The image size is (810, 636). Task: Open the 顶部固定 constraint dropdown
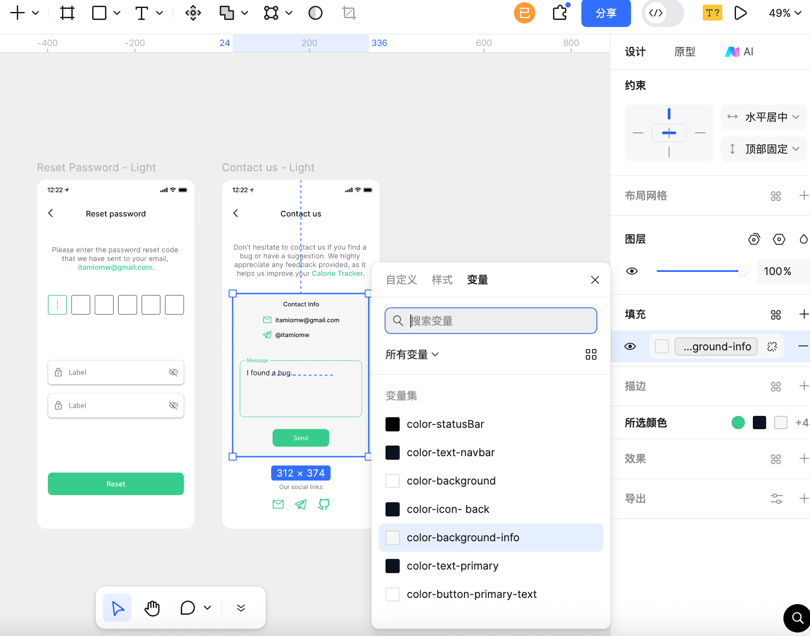coord(763,149)
